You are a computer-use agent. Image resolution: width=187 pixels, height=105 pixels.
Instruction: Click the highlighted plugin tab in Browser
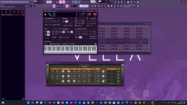(x=22, y=12)
